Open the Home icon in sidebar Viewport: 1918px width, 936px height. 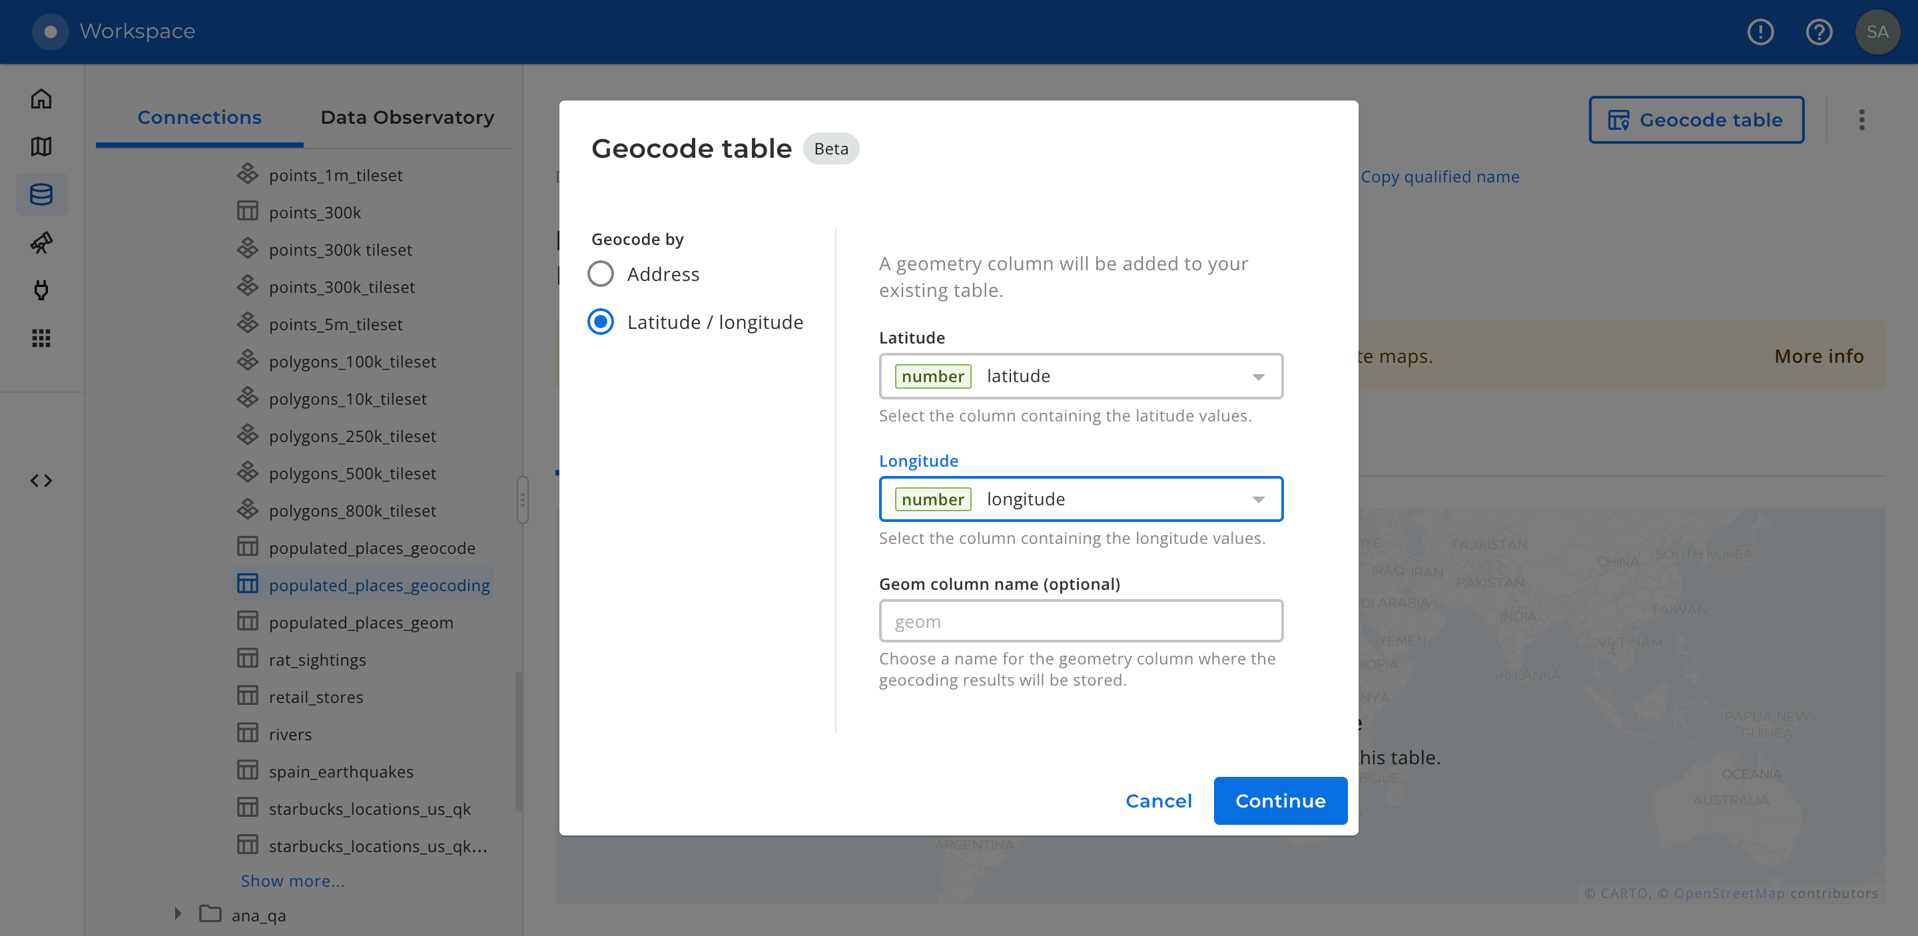click(41, 99)
